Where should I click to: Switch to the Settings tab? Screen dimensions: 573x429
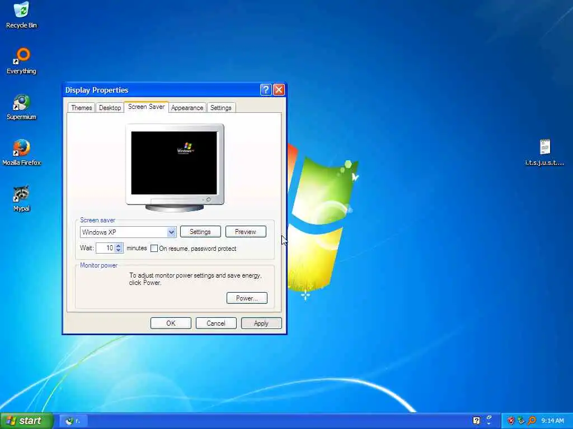tap(220, 108)
